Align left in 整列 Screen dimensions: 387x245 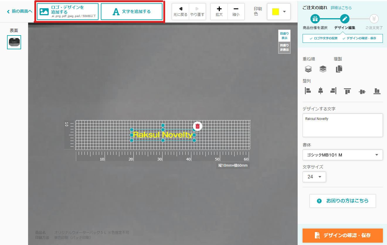(x=308, y=91)
